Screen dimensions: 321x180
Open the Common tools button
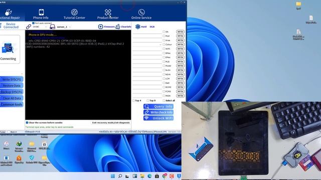[12, 104]
